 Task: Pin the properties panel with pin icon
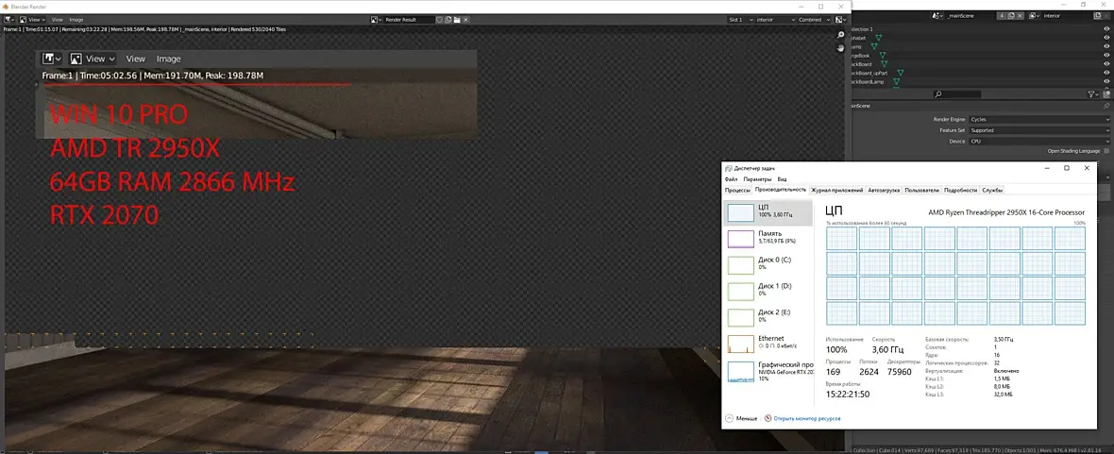point(1106,105)
